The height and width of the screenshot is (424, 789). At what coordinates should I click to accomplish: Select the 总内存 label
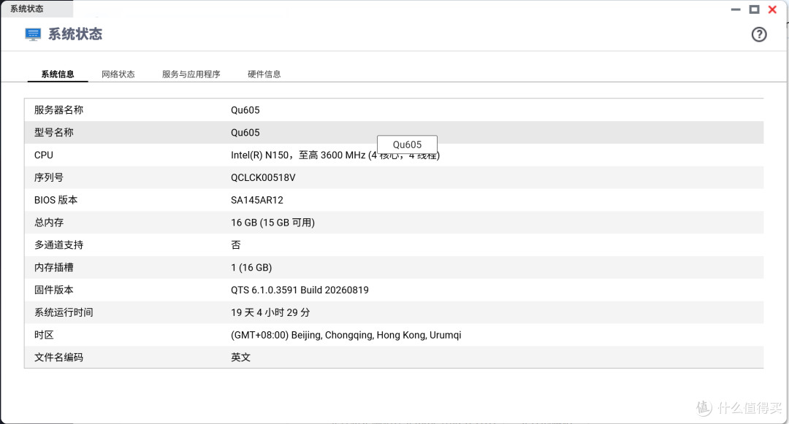[49, 223]
